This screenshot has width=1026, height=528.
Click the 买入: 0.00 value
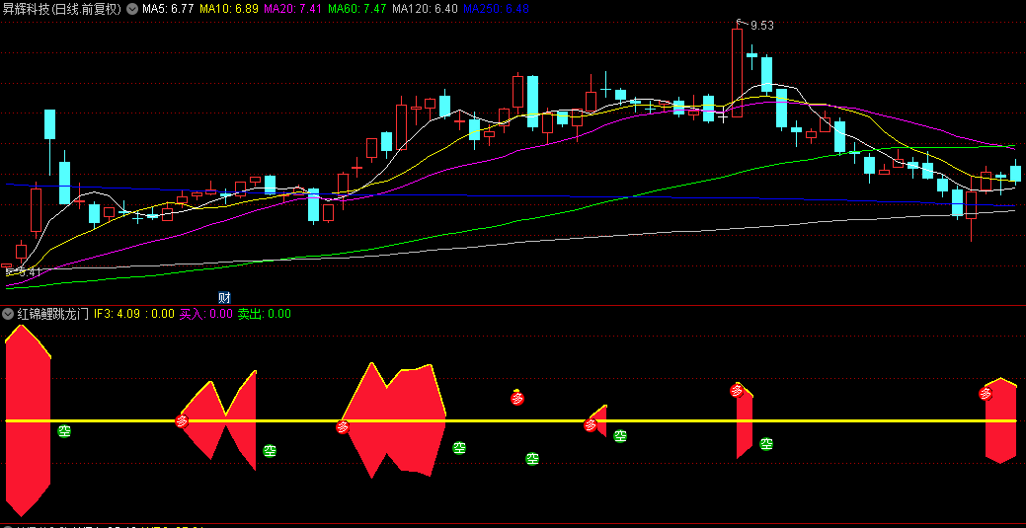(x=206, y=314)
